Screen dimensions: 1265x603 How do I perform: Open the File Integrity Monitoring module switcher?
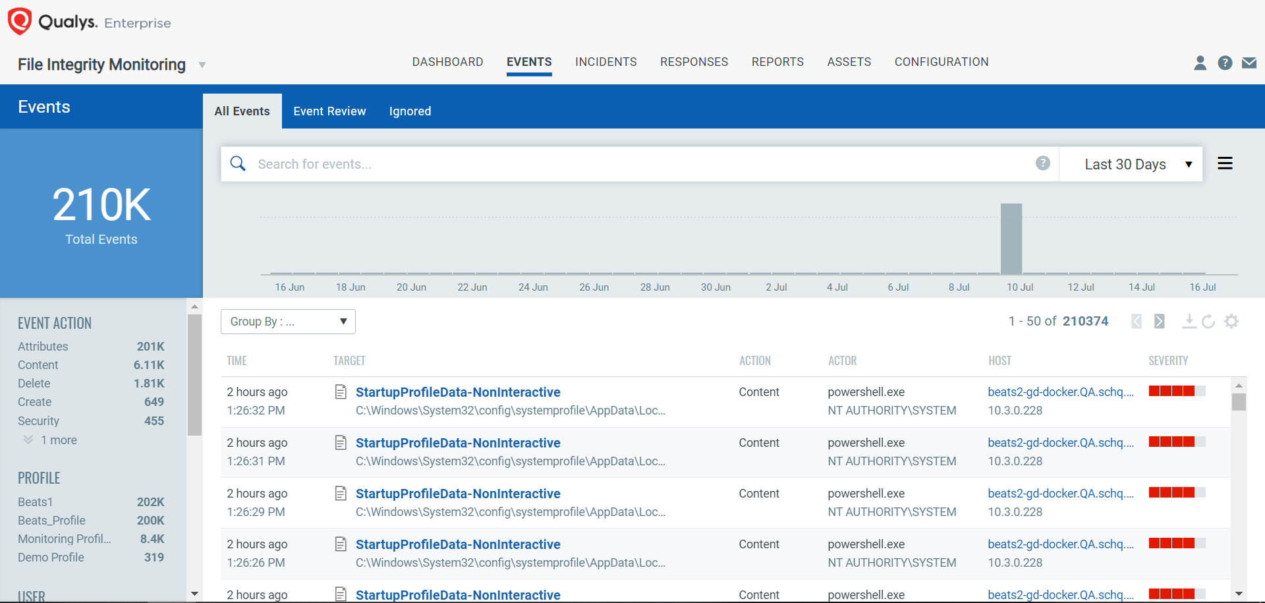(x=202, y=65)
